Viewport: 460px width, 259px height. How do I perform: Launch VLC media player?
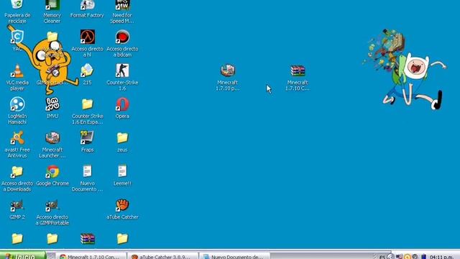tap(17, 77)
